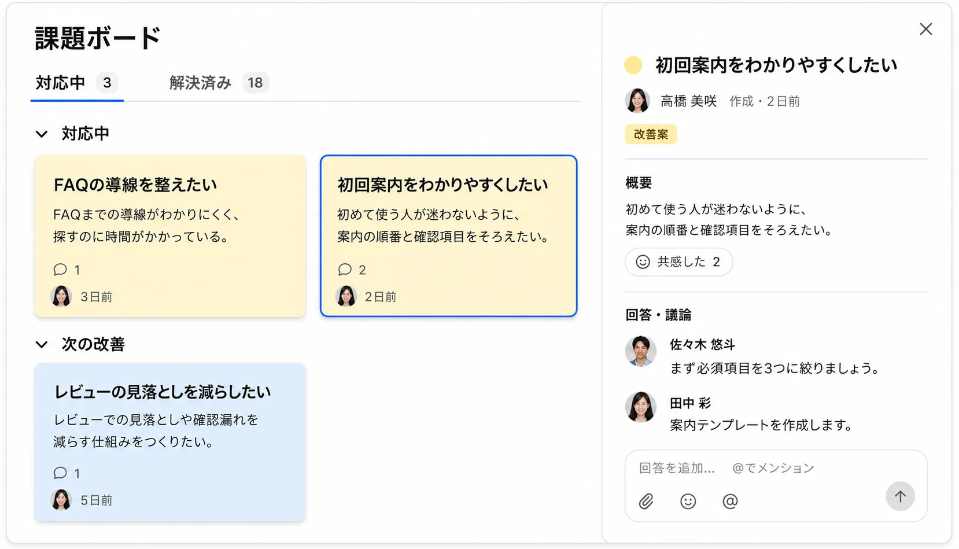Send reply with the up arrow button
Screen dimensions: 959x549
pyautogui.click(x=900, y=496)
